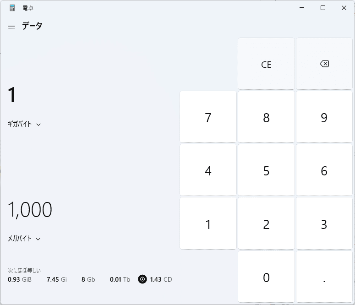355x305 pixels.
Task: Hit the number 3 key
Action: point(324,224)
